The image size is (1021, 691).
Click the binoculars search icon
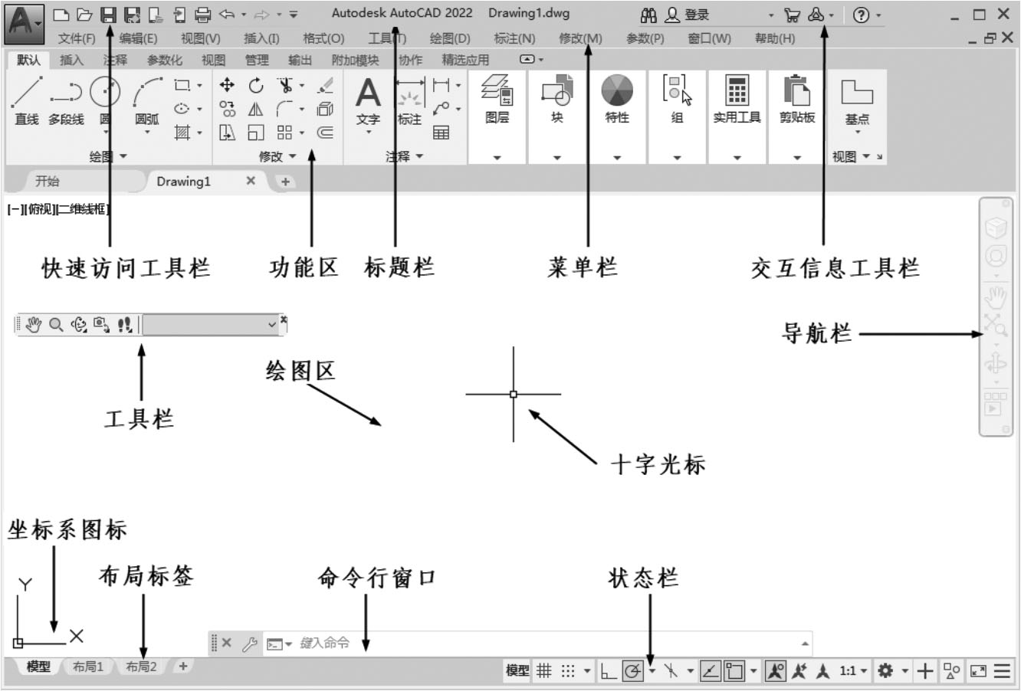click(x=648, y=15)
